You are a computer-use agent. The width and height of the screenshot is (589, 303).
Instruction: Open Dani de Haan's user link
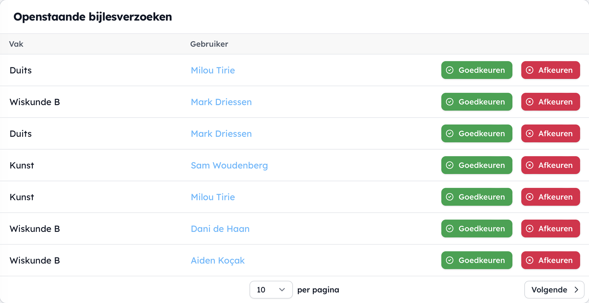pos(220,229)
